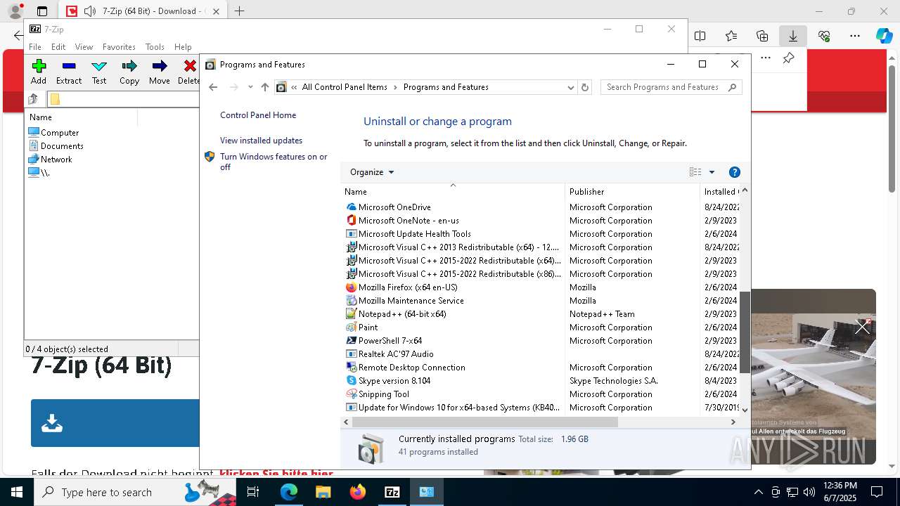The height and width of the screenshot is (506, 900).
Task: Open Edge settings and more menu
Action: [855, 36]
